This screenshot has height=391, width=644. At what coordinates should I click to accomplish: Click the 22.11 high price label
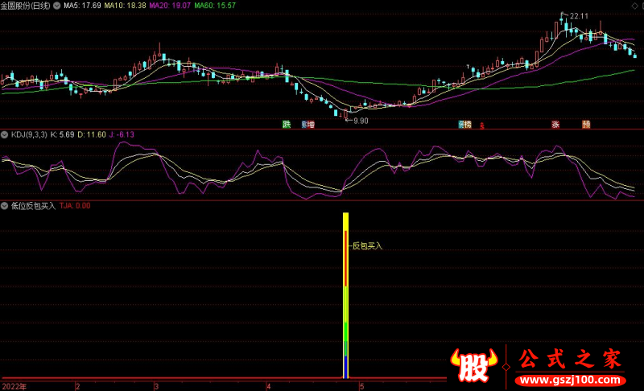click(579, 16)
